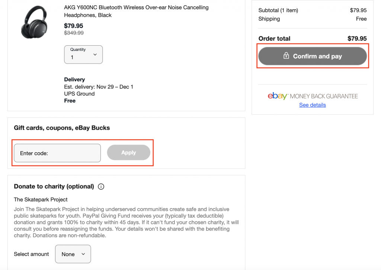Click the eBay logo in Money Back Guarantee
Screen dimensions: 381x270
click(x=278, y=96)
